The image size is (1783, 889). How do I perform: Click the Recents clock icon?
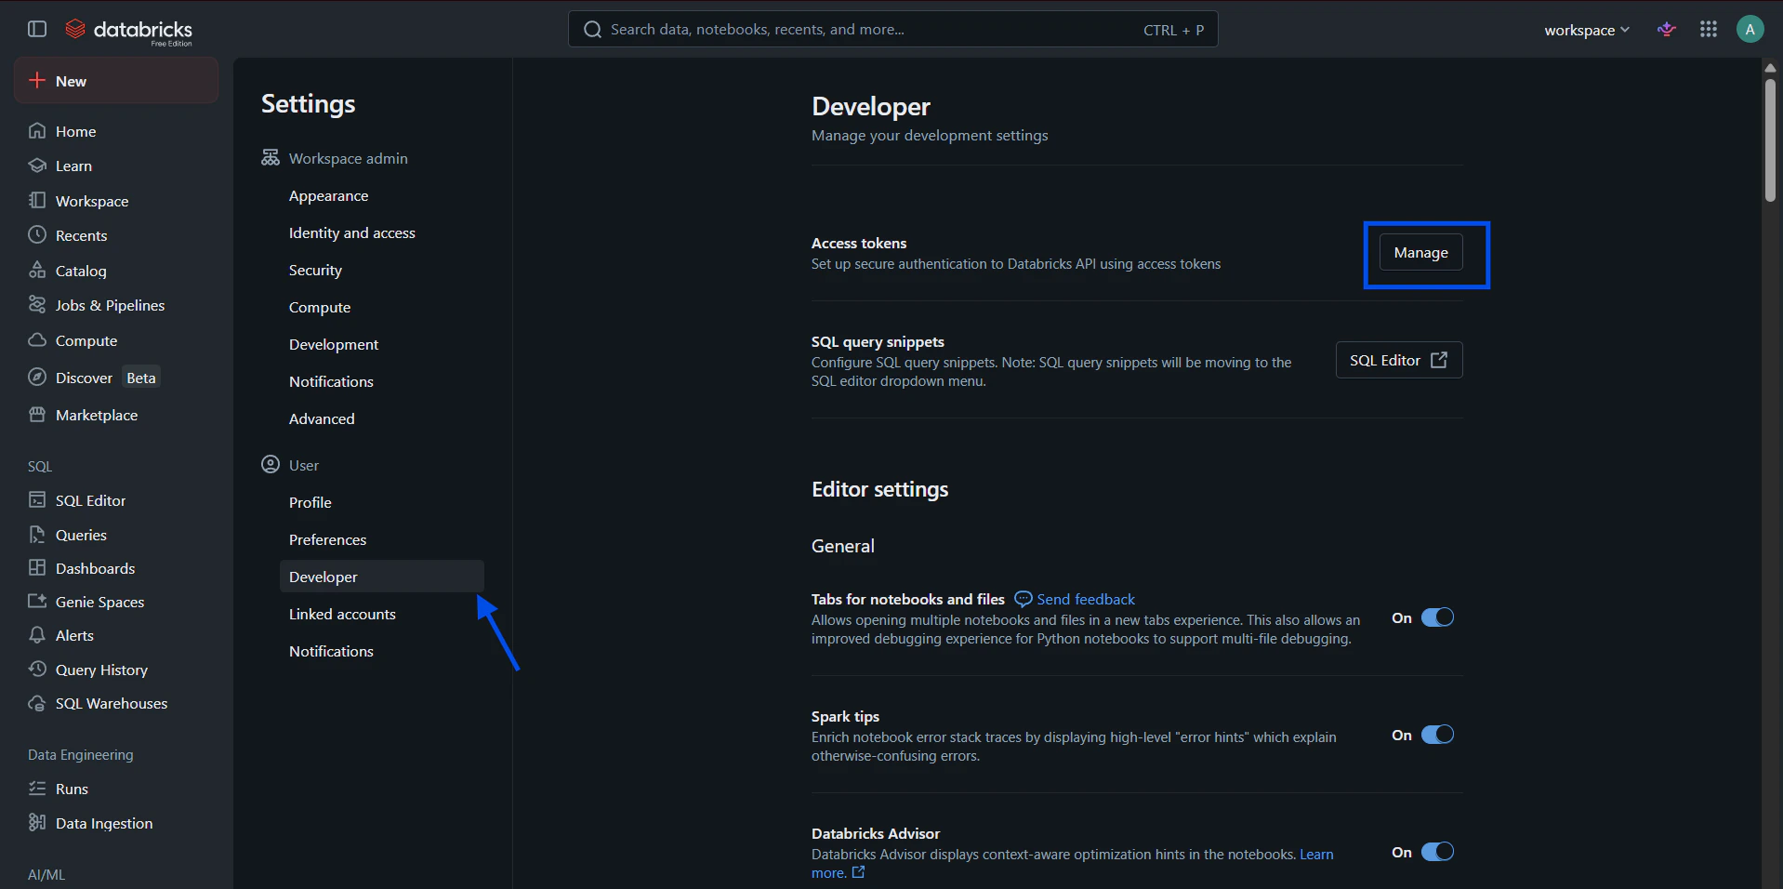point(37,235)
